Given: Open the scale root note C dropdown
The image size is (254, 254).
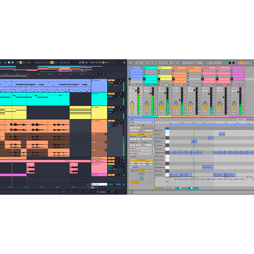Looking at the screenshot, I should tap(189, 63).
